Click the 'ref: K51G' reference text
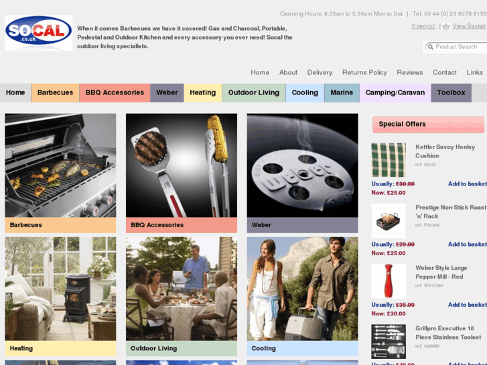This screenshot has width=487, height=365. pos(425,165)
